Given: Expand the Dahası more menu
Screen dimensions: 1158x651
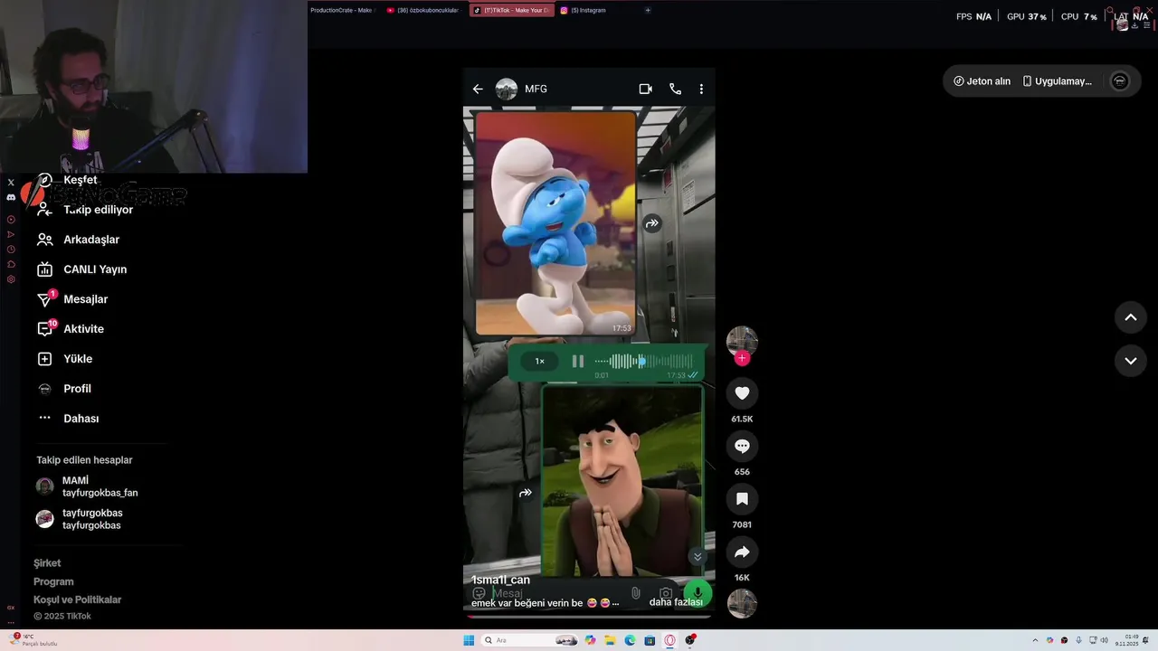Looking at the screenshot, I should [x=68, y=419].
